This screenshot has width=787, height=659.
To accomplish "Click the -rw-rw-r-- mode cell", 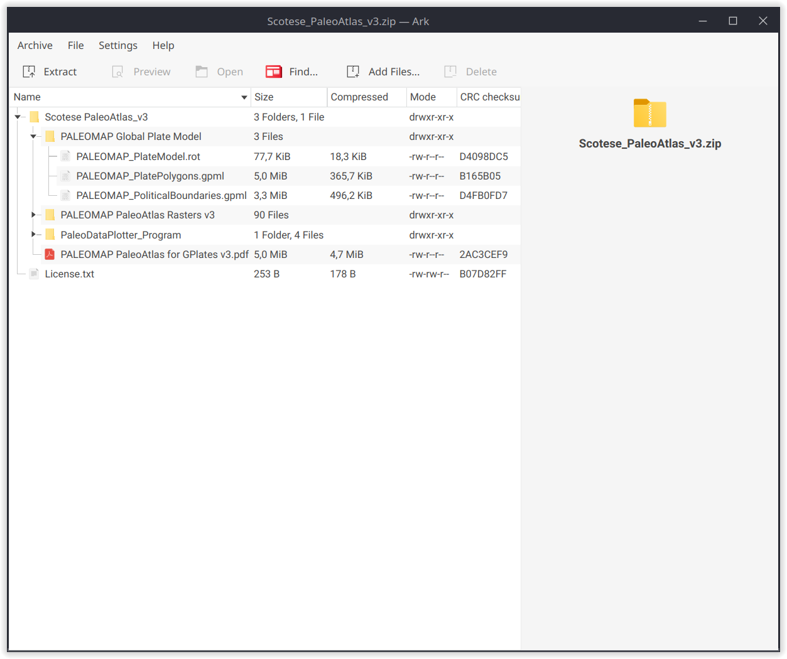I will click(429, 274).
